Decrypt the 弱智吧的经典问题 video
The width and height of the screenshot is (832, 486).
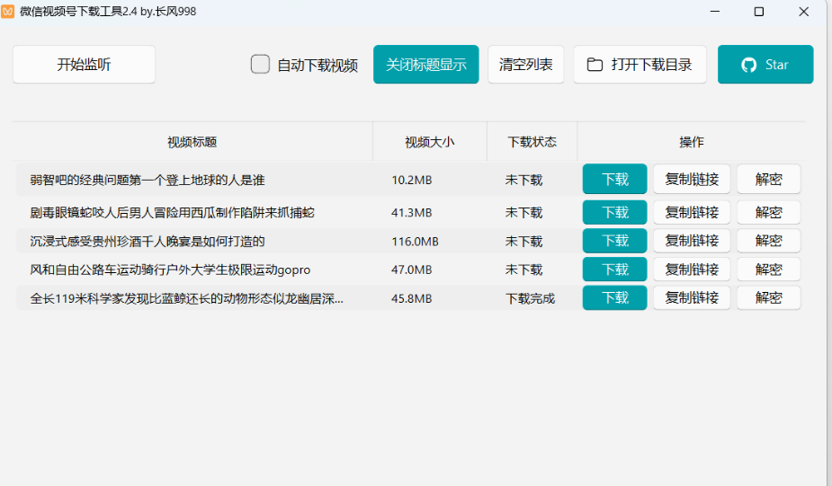point(768,180)
